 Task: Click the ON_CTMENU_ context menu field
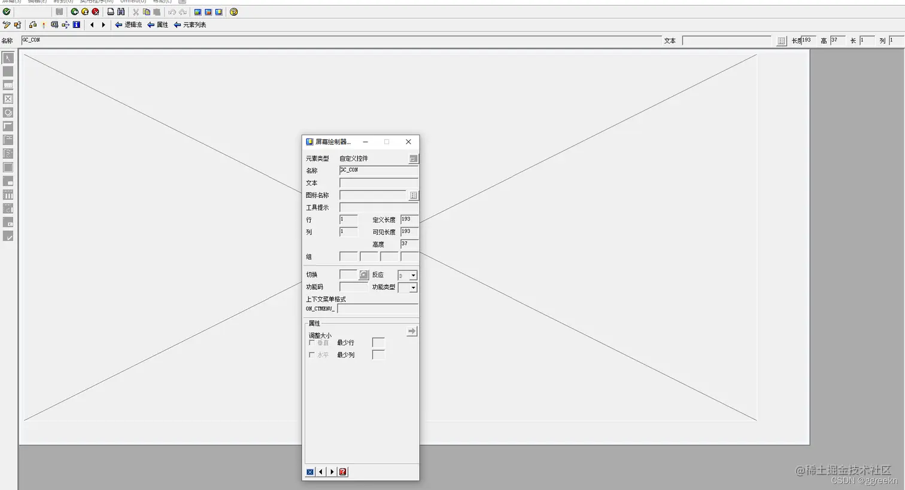[378, 308]
